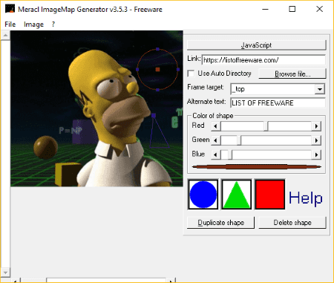Click the top handle of the circle shape
The image size is (334, 283).
click(157, 49)
